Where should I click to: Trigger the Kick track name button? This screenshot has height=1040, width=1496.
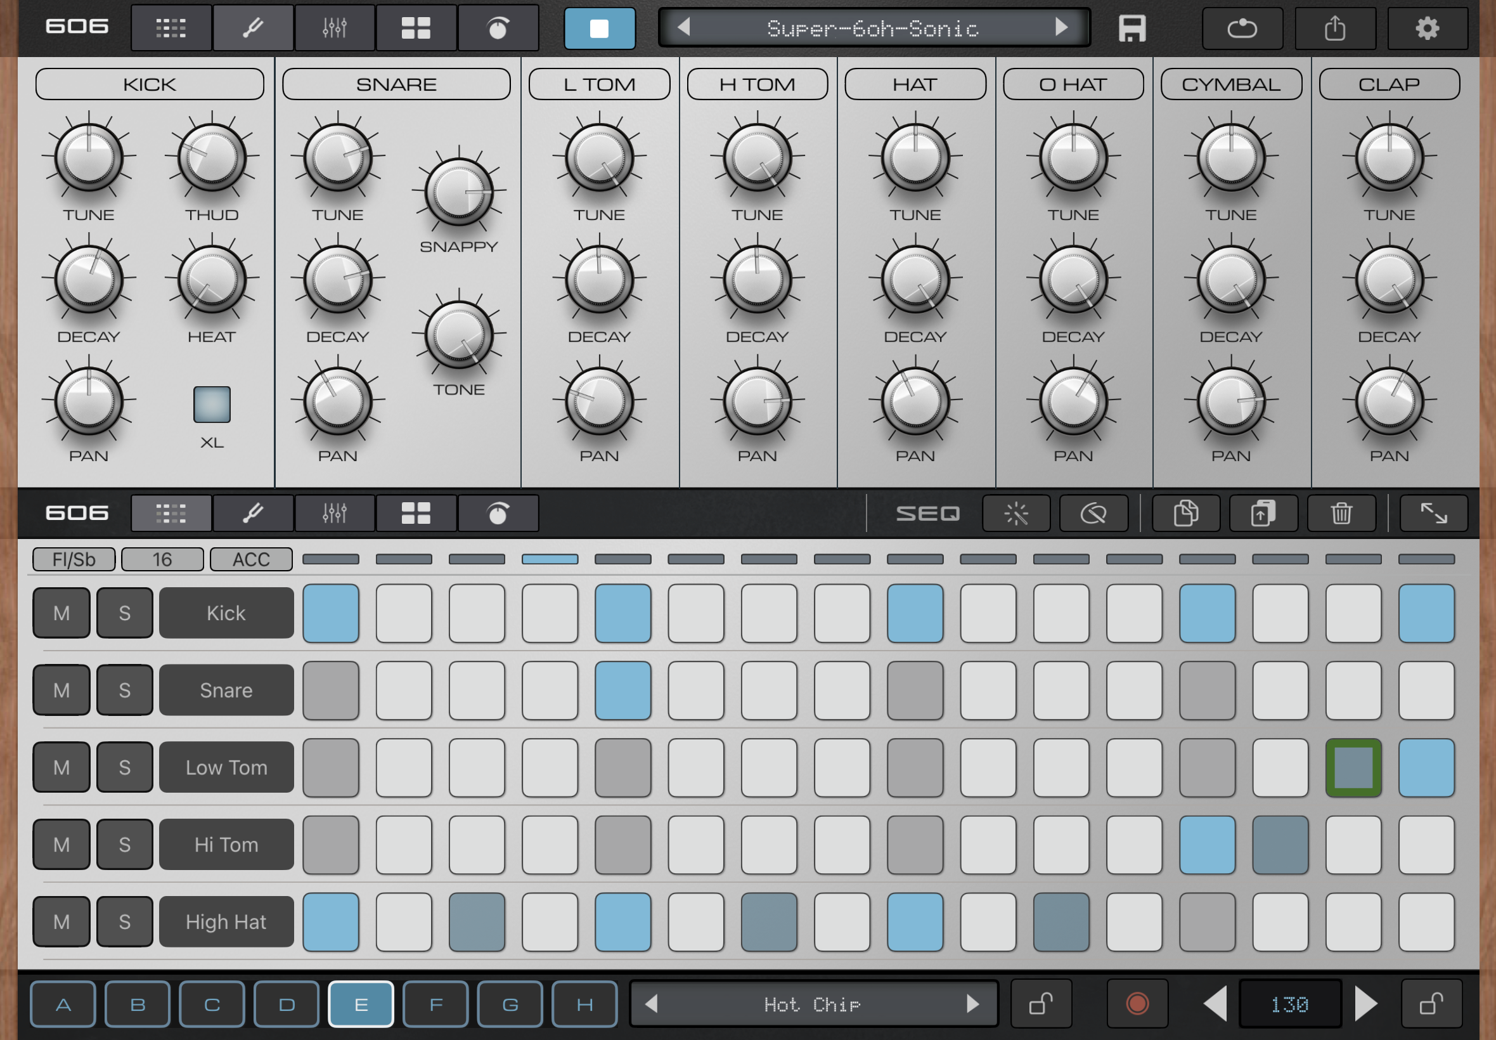227,613
